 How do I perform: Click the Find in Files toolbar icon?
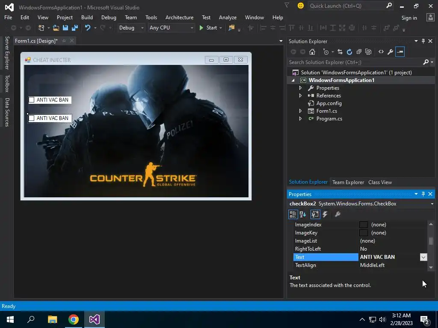[x=231, y=28]
